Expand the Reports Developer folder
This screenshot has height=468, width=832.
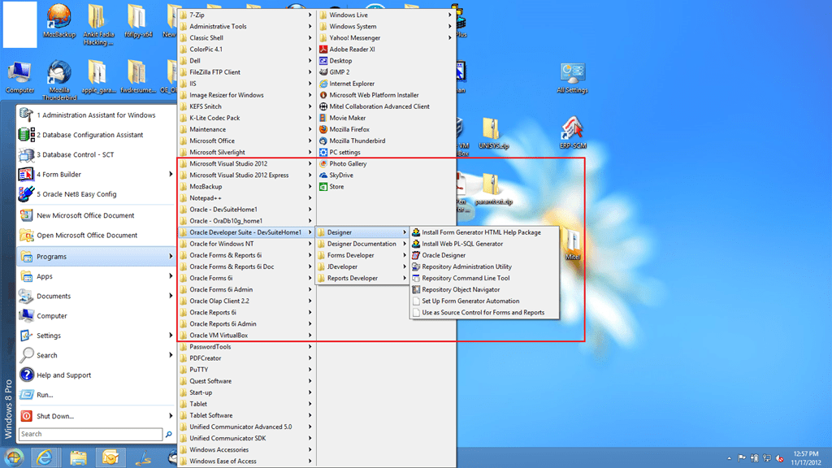tap(362, 278)
